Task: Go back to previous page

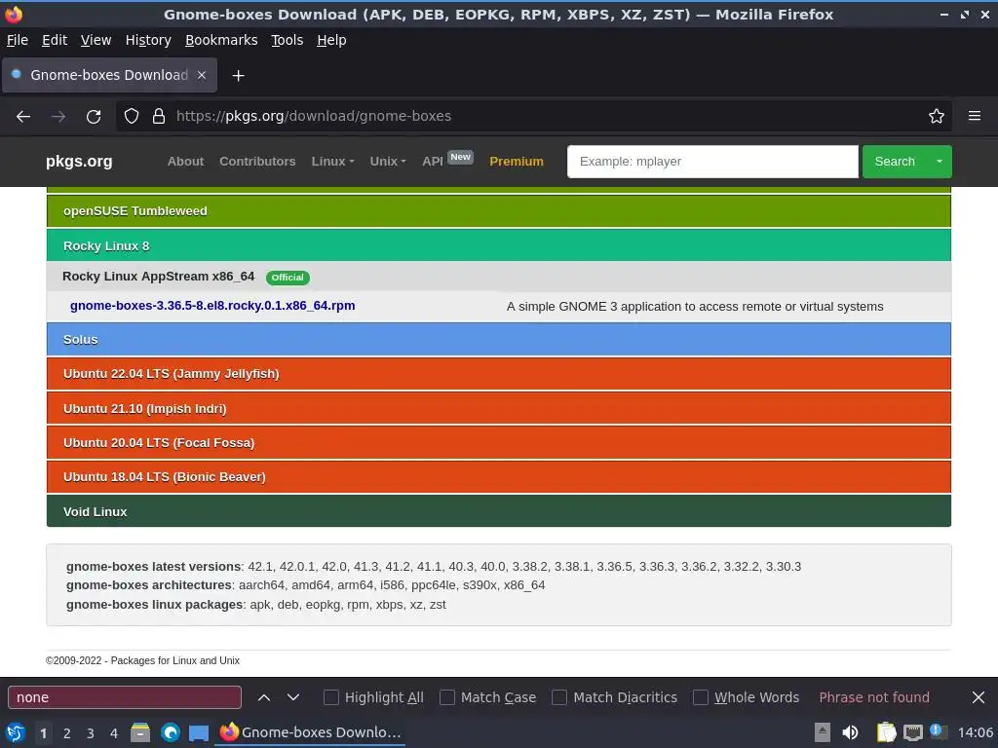Action: [x=23, y=117]
